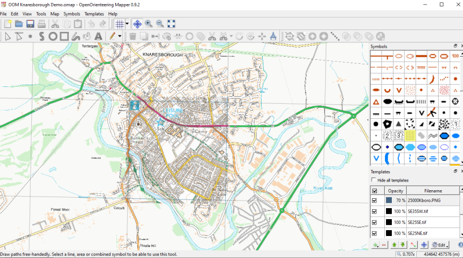463x258 pixels.
Task: Print the map
Action: click(42, 24)
